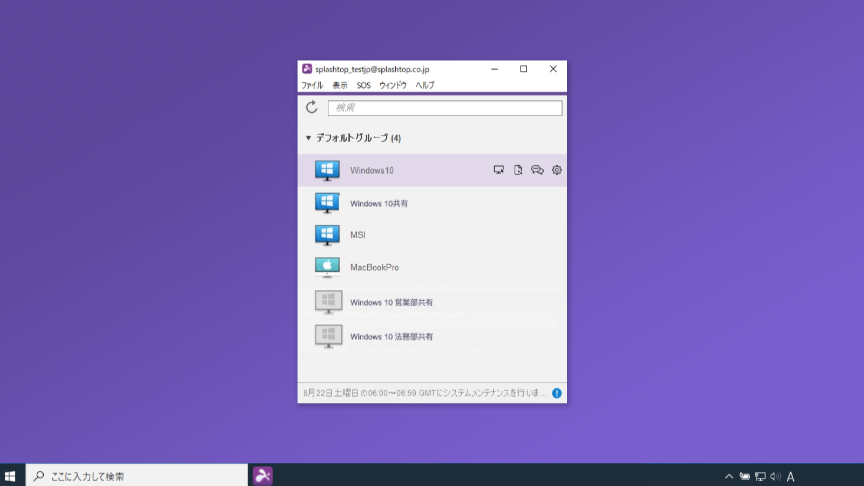Viewport: 864px width, 486px height.
Task: Open the ヘルプ menu
Action: tap(425, 85)
